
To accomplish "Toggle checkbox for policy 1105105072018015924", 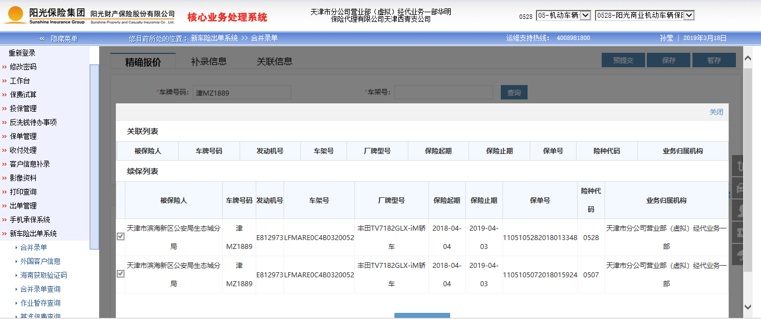I will point(120,274).
